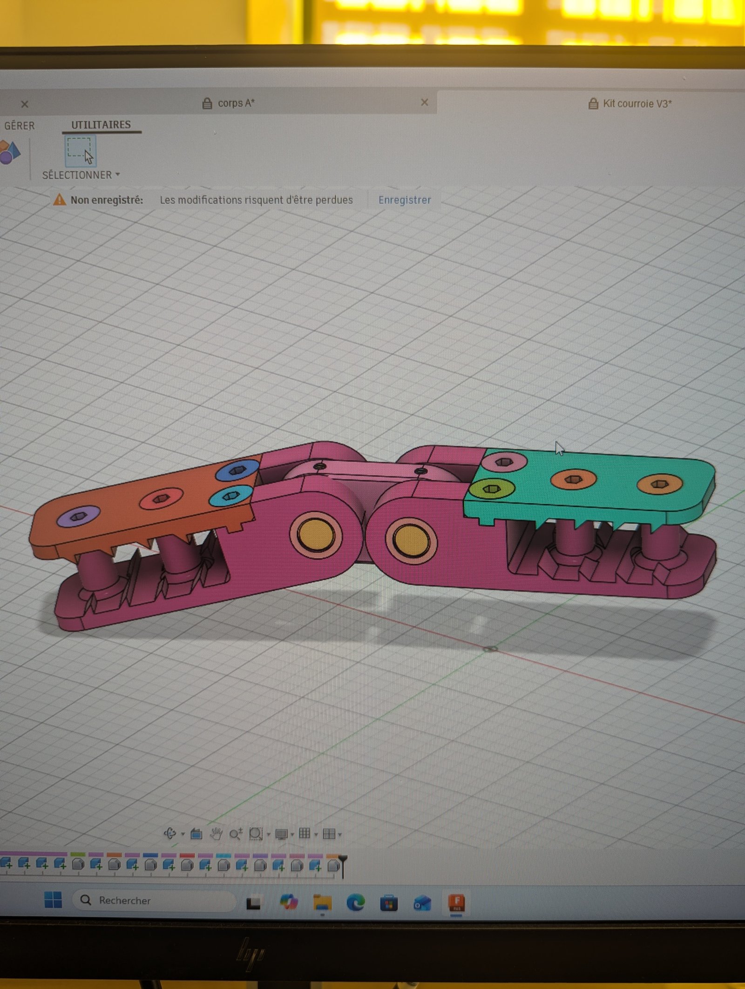Select the last timeline feature beside the marker

[x=333, y=865]
